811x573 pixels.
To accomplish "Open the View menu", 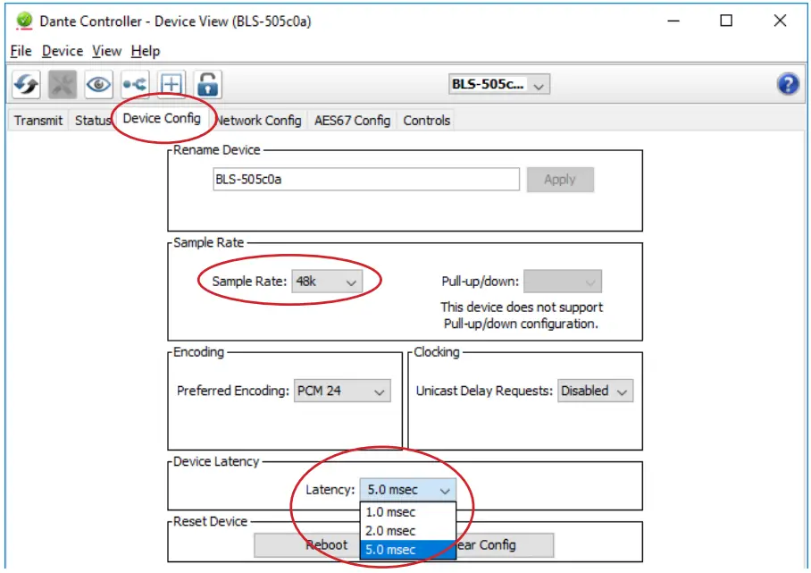I will tap(106, 51).
